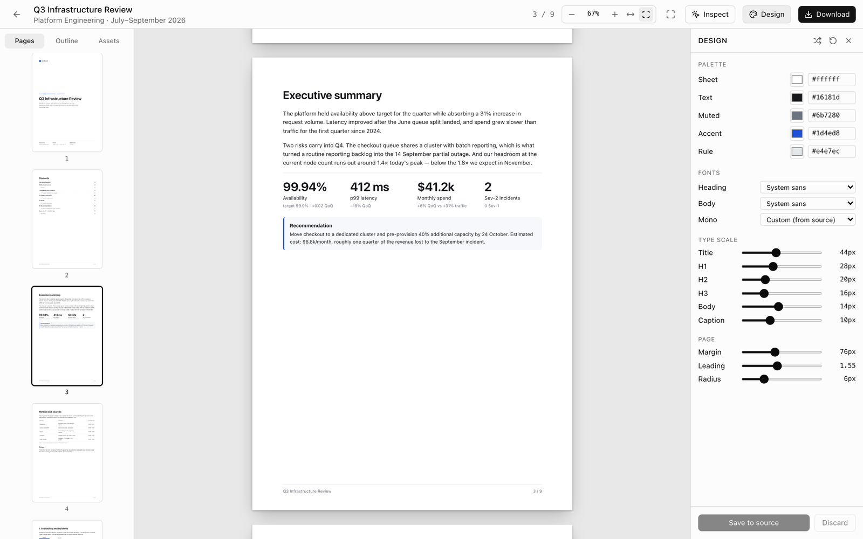Adjust the Caption type scale slider
The height and width of the screenshot is (539, 863).
coord(782,320)
